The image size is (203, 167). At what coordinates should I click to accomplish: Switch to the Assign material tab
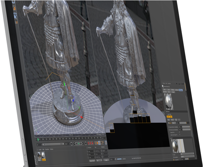(x=173, y=92)
